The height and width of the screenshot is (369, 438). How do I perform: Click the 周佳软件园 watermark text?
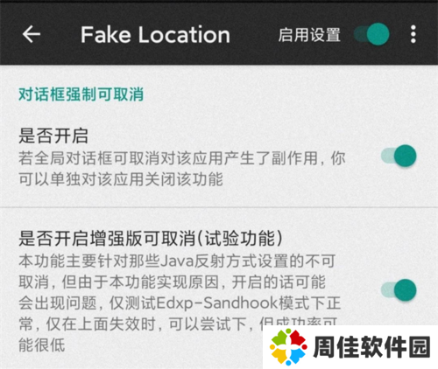[x=372, y=347]
